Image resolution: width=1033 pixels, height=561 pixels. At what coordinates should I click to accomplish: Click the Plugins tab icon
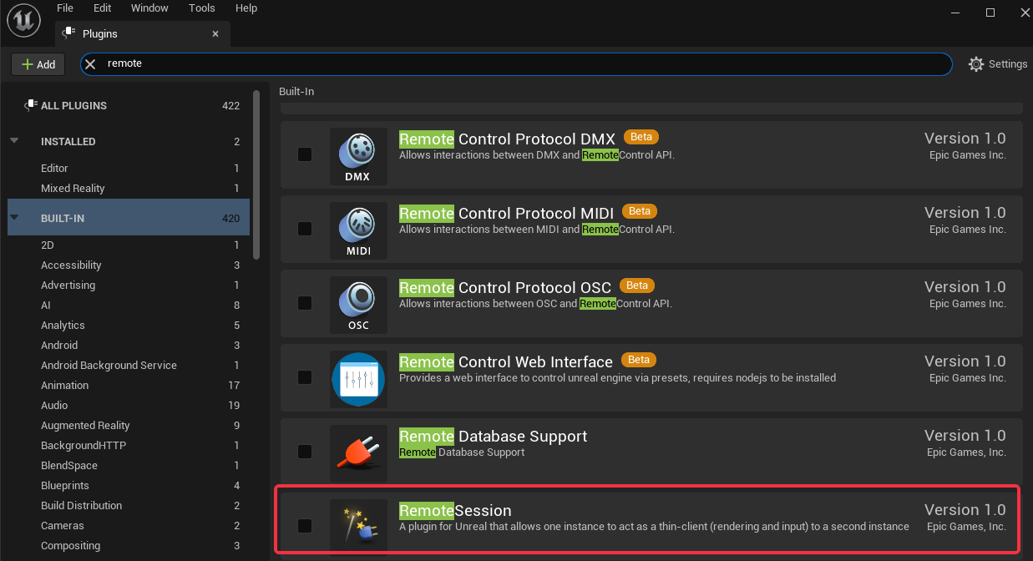tap(68, 34)
